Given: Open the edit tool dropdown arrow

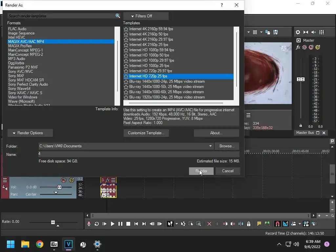Looking at the screenshot, I should [177, 224].
